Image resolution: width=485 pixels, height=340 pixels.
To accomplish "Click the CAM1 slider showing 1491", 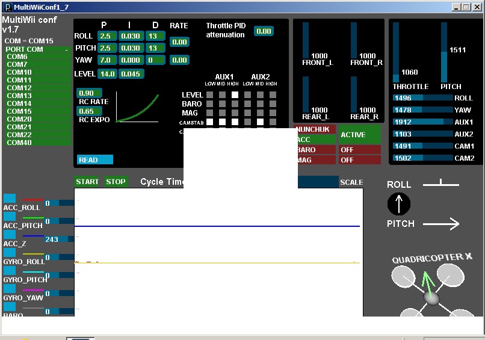I will coord(423,146).
